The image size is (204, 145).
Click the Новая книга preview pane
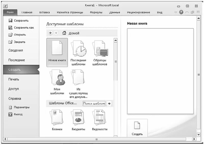[160, 71]
